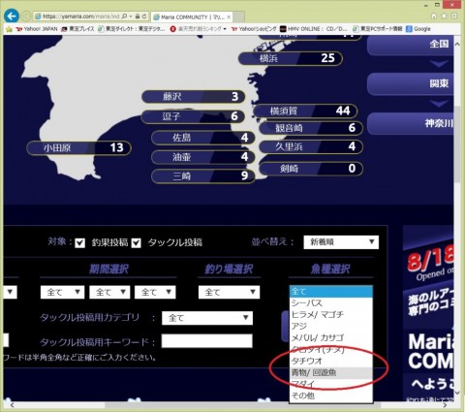This screenshot has height=412, width=465.
Task: Choose シーバス in the fish species list
Action: tap(331, 303)
